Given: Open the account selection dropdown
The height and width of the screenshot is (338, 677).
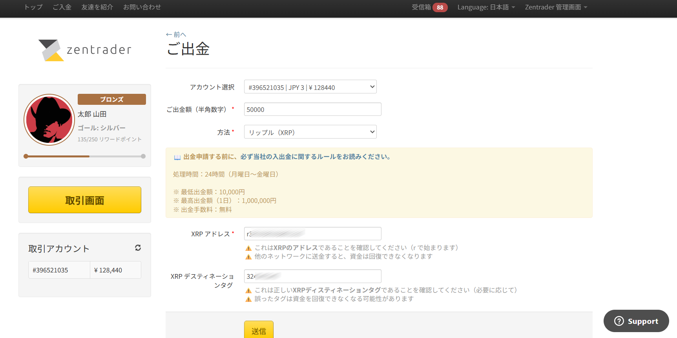Looking at the screenshot, I should coord(310,87).
